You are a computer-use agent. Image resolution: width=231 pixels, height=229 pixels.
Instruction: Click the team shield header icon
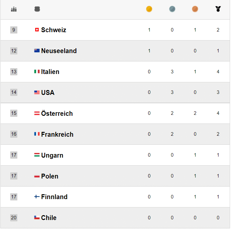(x=37, y=9)
